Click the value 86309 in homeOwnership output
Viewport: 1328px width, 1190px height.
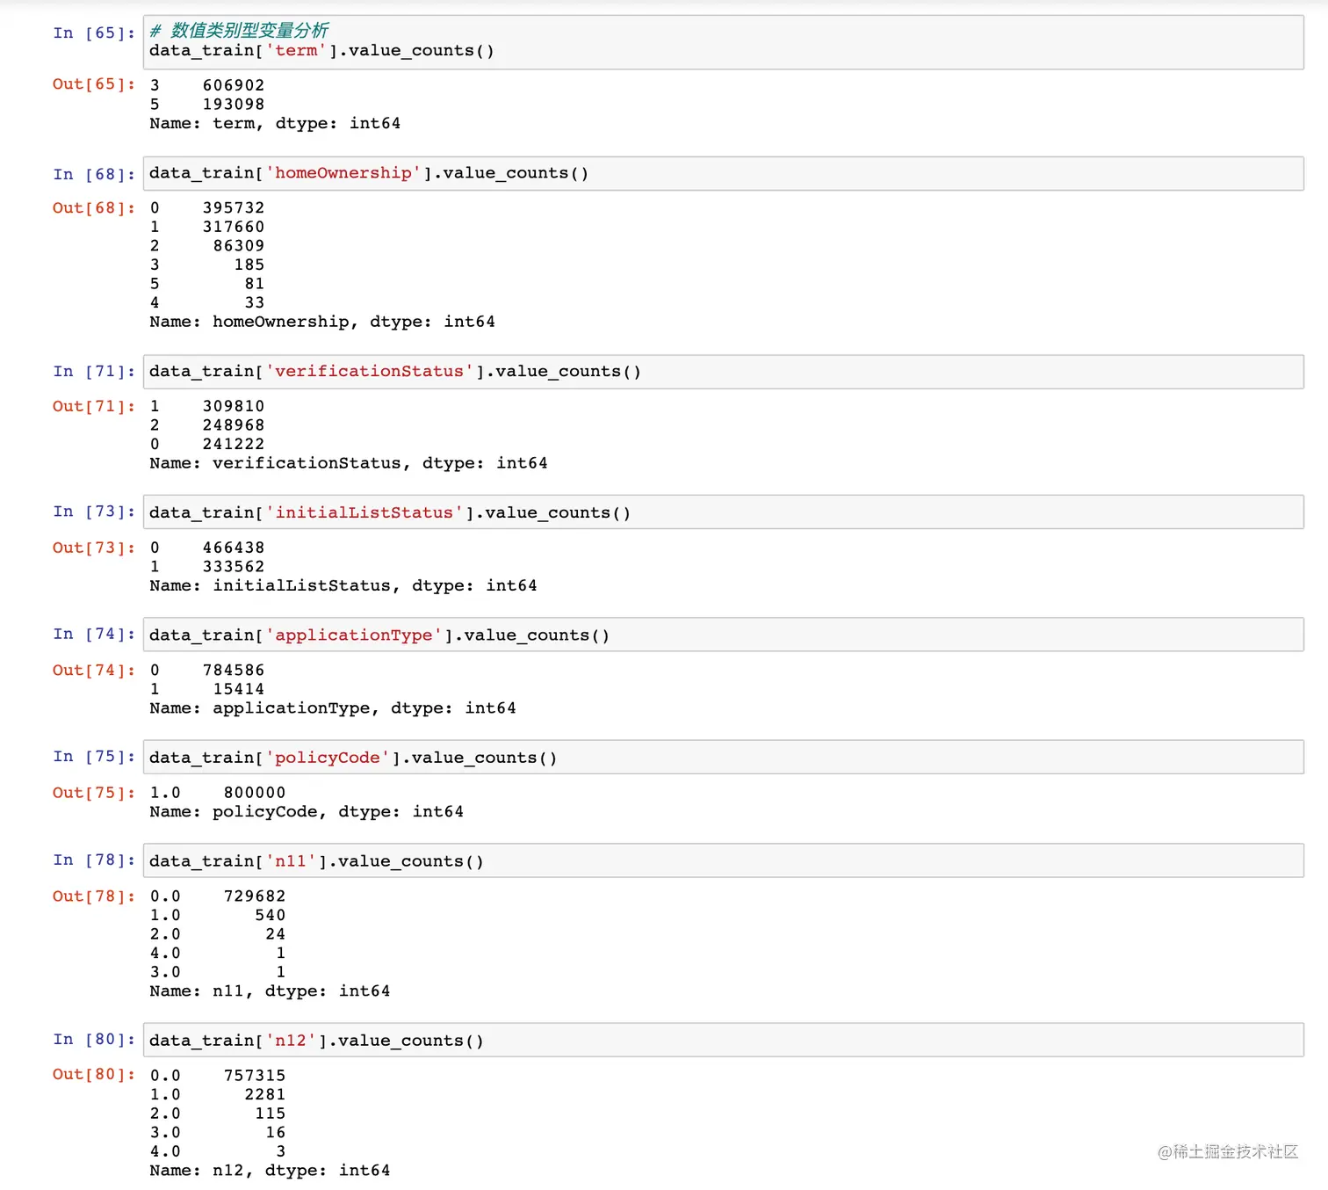239,246
